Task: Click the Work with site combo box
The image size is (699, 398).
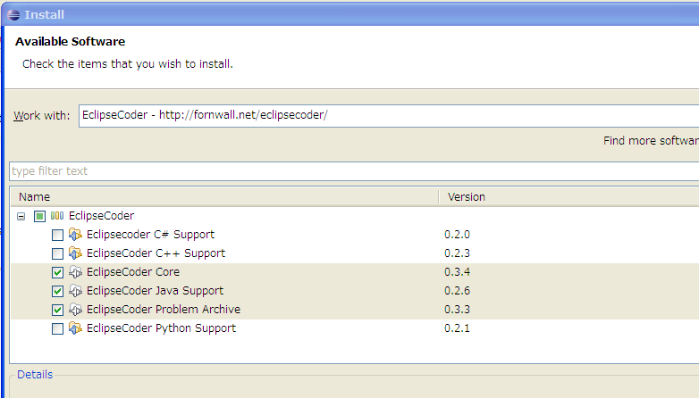Action: coord(389,116)
